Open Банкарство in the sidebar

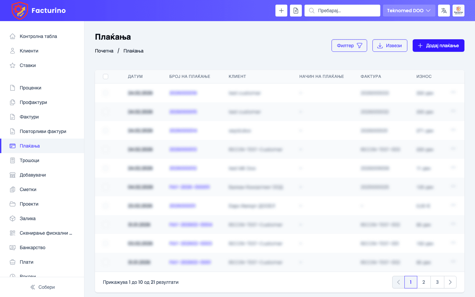[x=32, y=247]
